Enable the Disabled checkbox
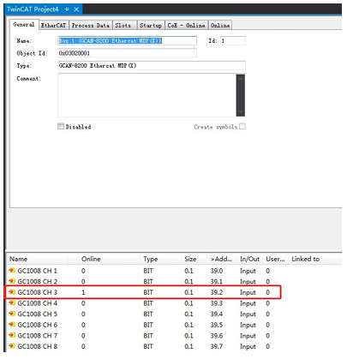This screenshot has width=347, height=359. pos(61,126)
